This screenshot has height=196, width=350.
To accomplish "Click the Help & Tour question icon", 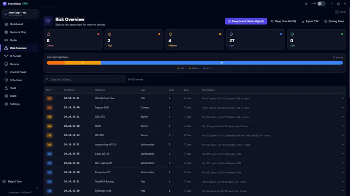I will [4, 182].
